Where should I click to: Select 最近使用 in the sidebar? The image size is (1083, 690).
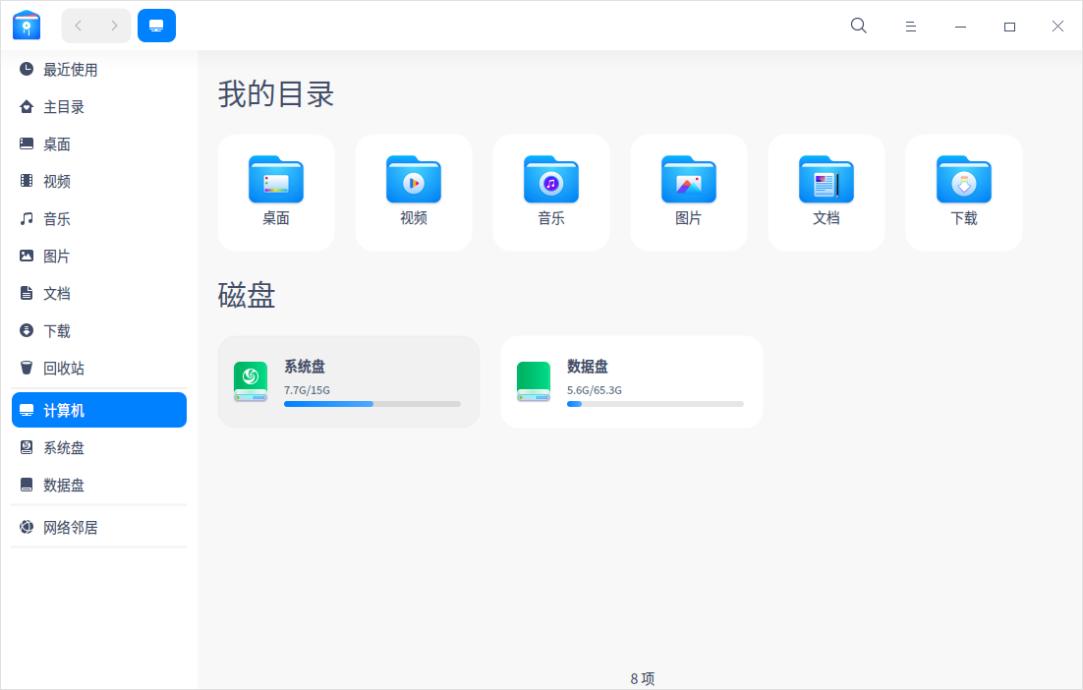(69, 69)
